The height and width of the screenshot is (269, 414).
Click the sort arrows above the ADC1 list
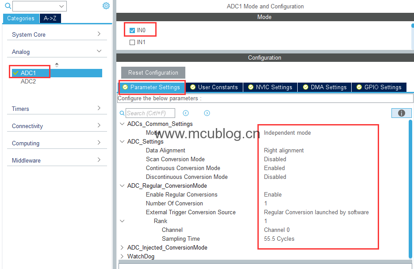click(57, 65)
